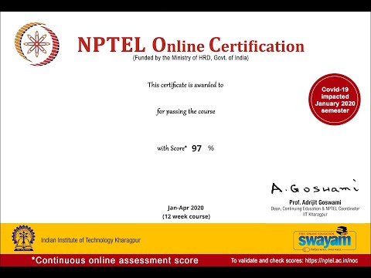
Task: Click 'IIT Kharagpur' under the signature
Action: click(x=315, y=214)
